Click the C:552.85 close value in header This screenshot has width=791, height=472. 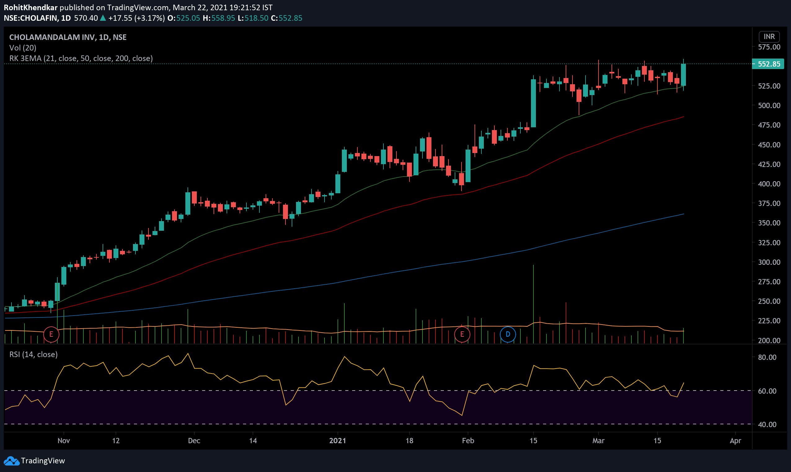286,18
